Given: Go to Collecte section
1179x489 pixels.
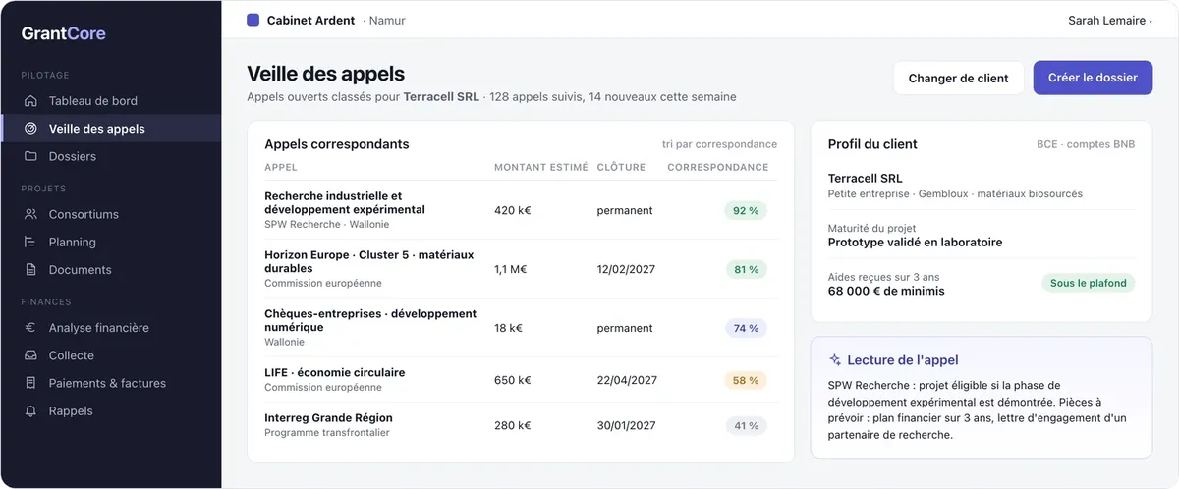Looking at the screenshot, I should point(110,355).
